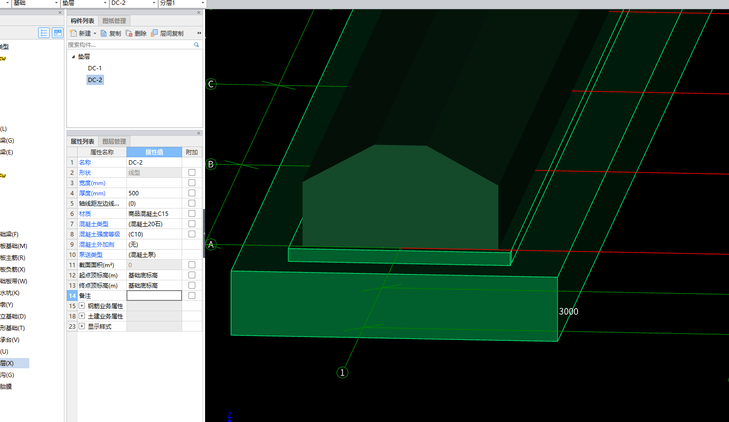The height and width of the screenshot is (422, 729).
Task: Click the 名称 property link
Action: [85, 162]
